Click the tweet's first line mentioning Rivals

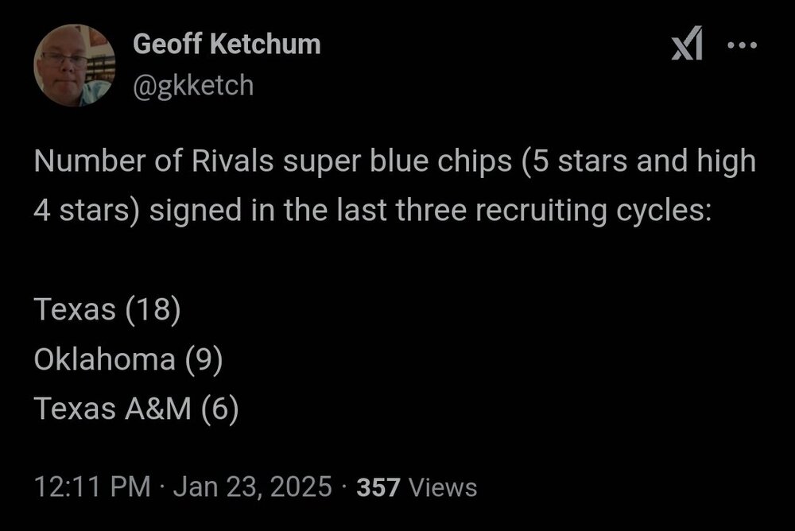point(394,163)
